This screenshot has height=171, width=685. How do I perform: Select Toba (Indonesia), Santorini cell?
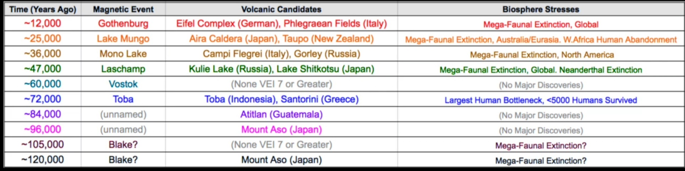tap(281, 99)
